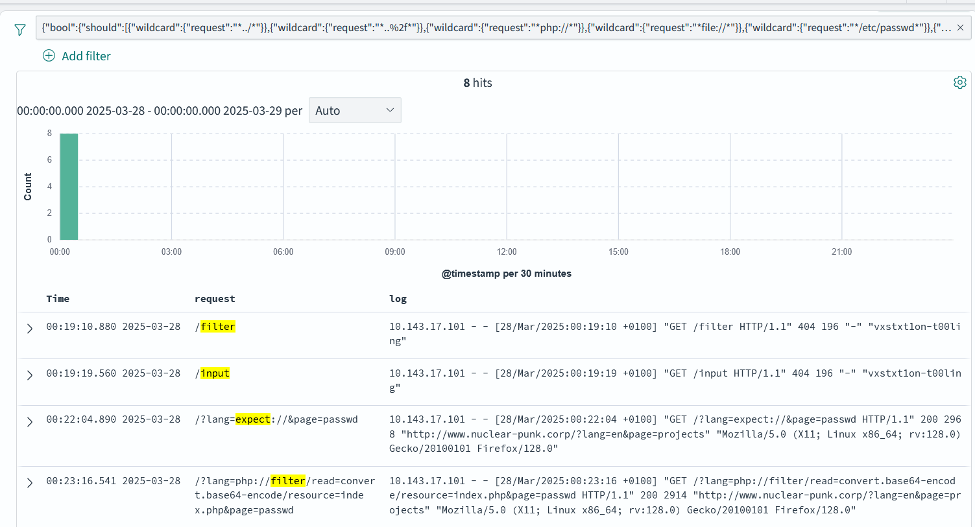Click the filter funnel icon
975x527 pixels.
click(20, 30)
